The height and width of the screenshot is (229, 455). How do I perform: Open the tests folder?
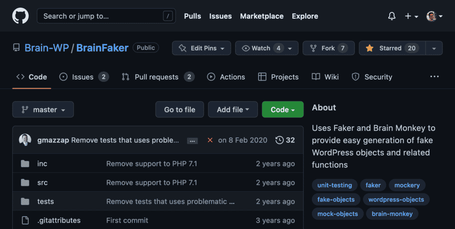[45, 201]
